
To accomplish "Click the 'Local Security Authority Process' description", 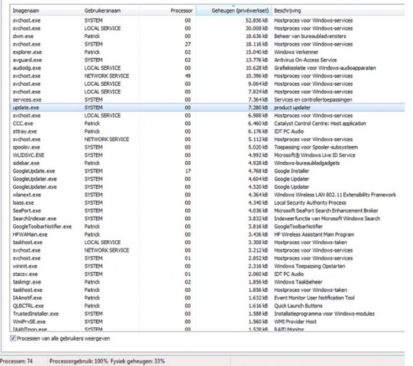I will [x=310, y=202].
